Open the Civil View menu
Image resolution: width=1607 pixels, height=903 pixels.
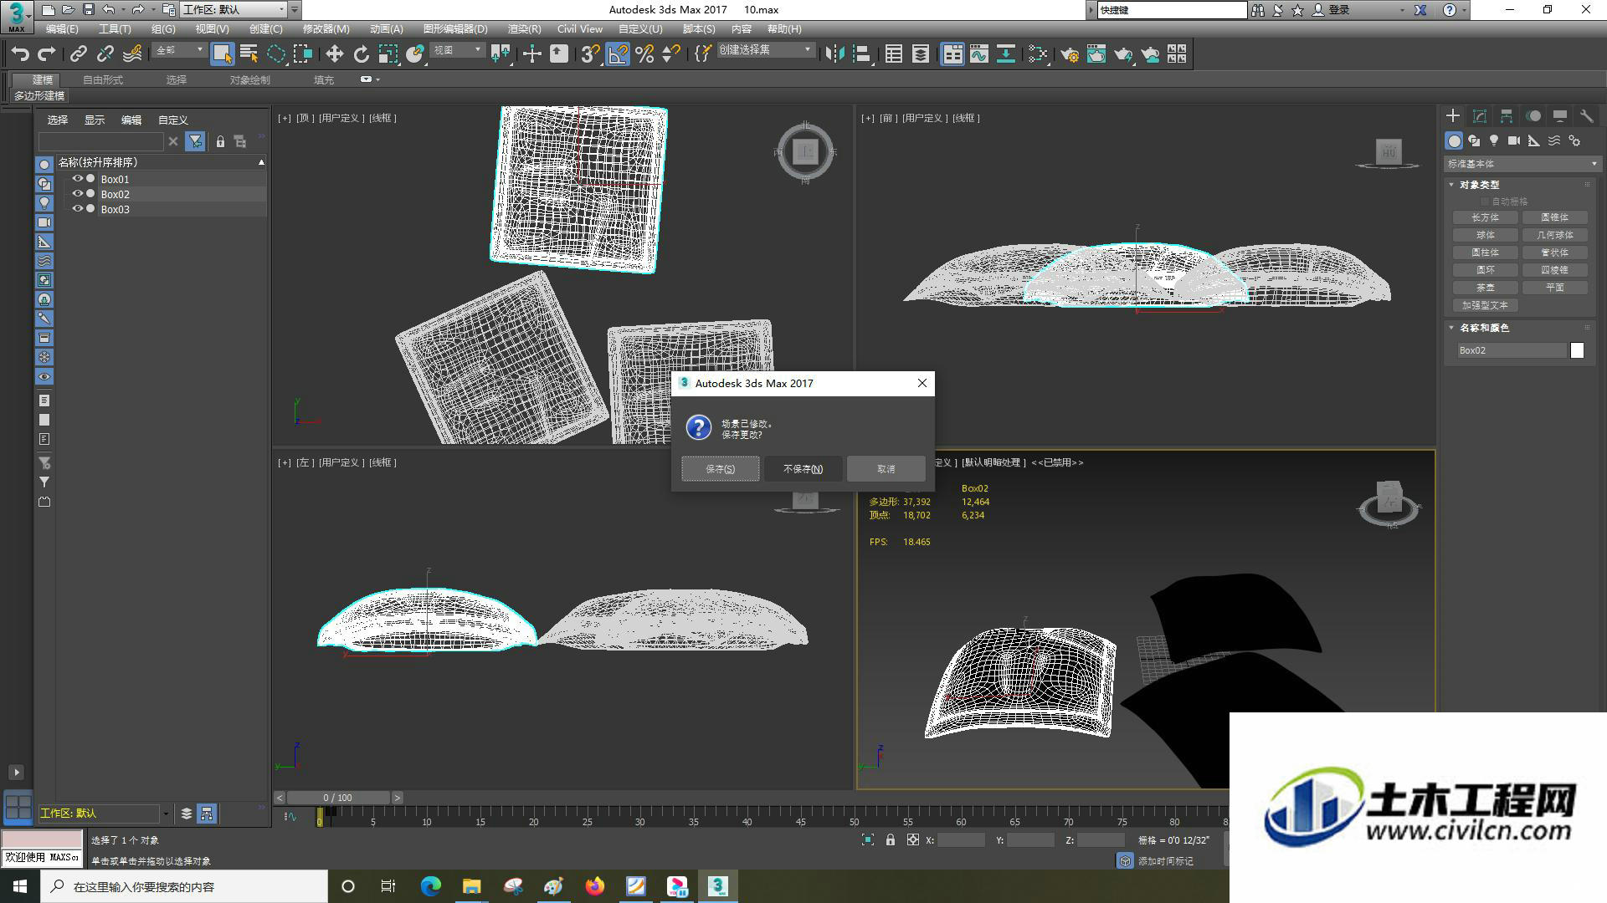click(x=580, y=29)
